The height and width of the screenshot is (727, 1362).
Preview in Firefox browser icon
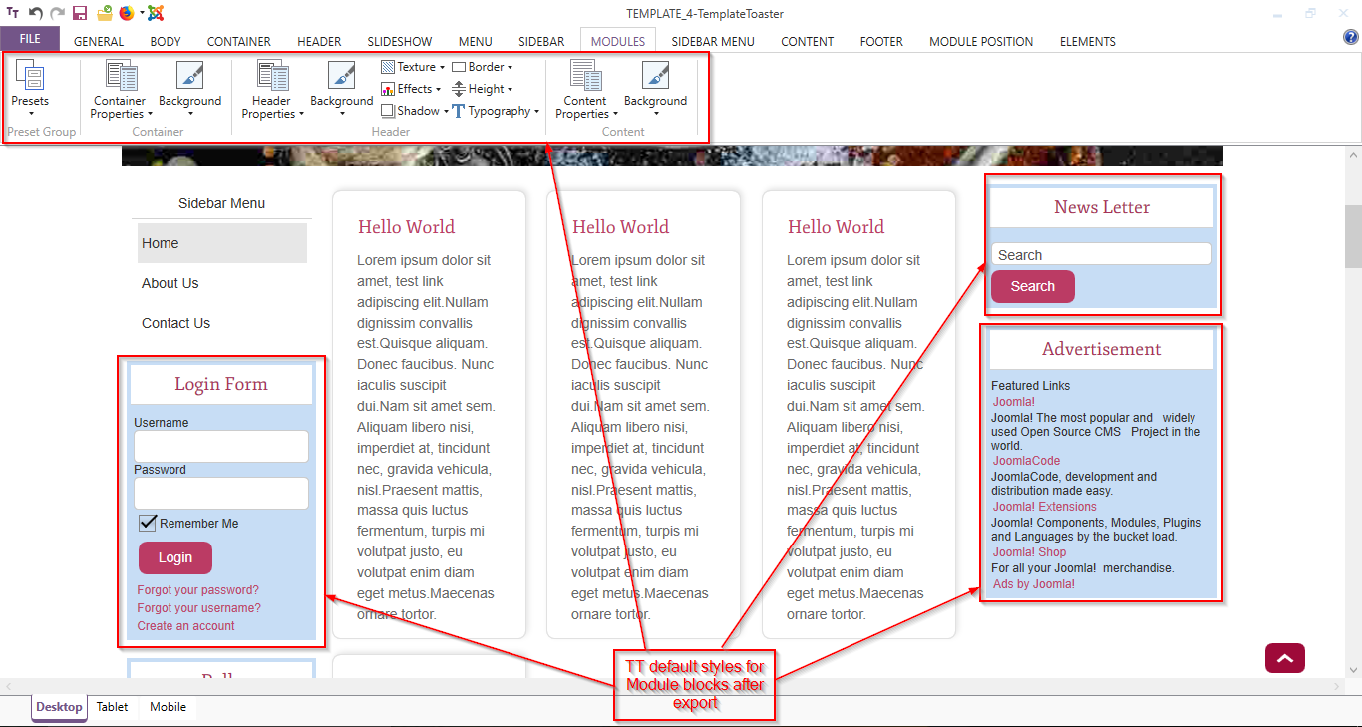[x=126, y=13]
